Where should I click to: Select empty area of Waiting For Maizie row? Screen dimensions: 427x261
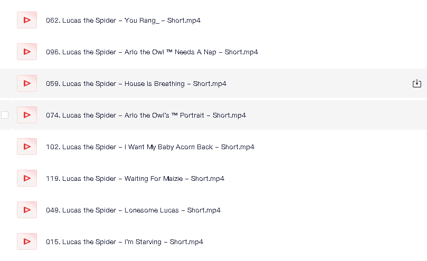324,178
